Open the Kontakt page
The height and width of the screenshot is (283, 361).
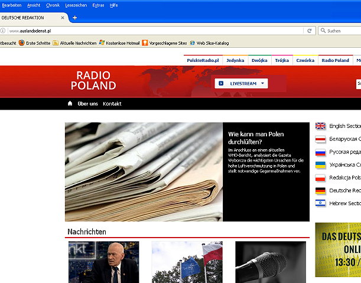pyautogui.click(x=112, y=104)
